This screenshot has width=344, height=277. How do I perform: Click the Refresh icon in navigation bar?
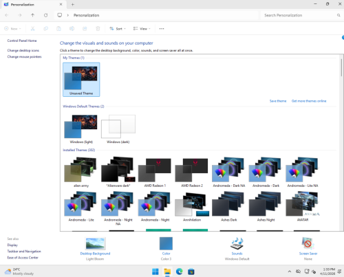[x=46, y=15]
